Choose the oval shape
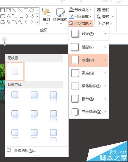Screen dimensions: 128x162 coord(32,10)
